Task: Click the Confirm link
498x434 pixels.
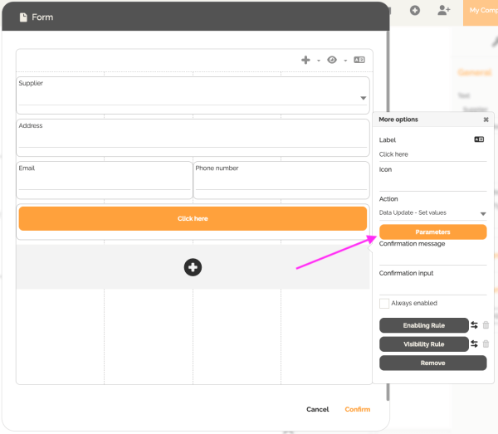Action: point(357,409)
